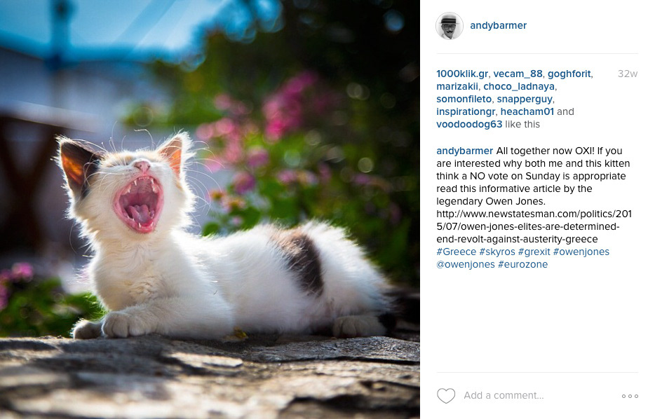Viewport: 655px width, 419px height.
Task: Open the yawning kitten photo
Action: pyautogui.click(x=210, y=209)
